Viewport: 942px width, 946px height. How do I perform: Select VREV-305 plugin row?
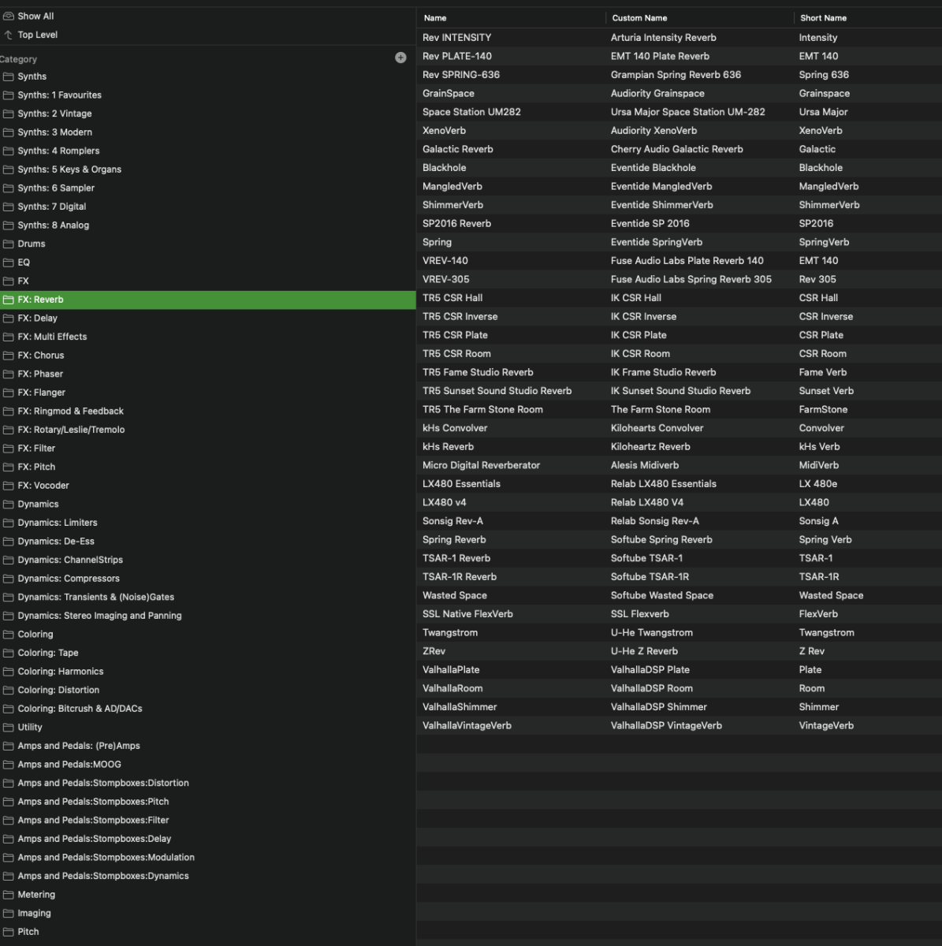(679, 279)
